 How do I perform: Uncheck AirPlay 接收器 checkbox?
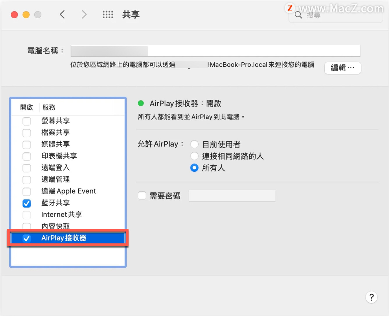click(x=26, y=238)
